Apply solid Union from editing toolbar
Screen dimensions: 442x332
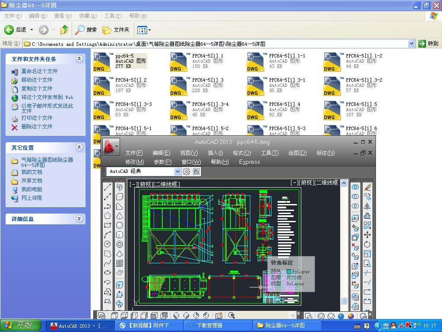click(355, 187)
